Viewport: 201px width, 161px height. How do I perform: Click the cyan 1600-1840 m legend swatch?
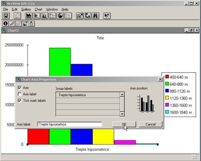coord(167,112)
